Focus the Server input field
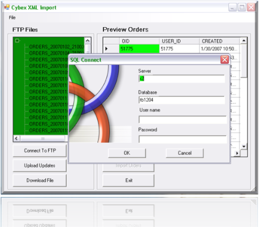The height and width of the screenshot is (227, 259). click(x=181, y=79)
